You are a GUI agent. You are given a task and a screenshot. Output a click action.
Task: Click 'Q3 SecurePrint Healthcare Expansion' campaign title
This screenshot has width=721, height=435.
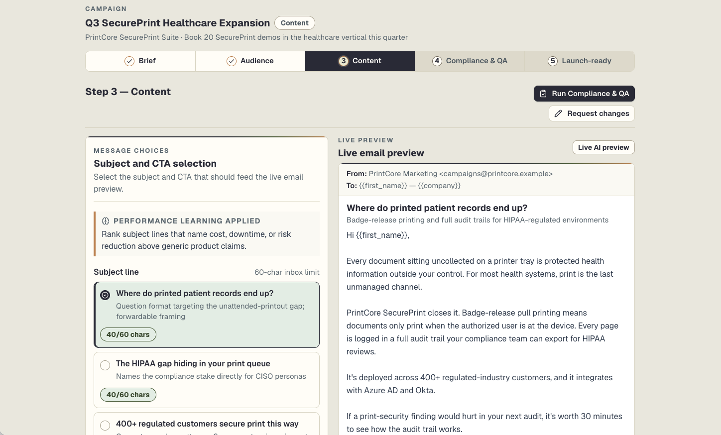(x=177, y=23)
